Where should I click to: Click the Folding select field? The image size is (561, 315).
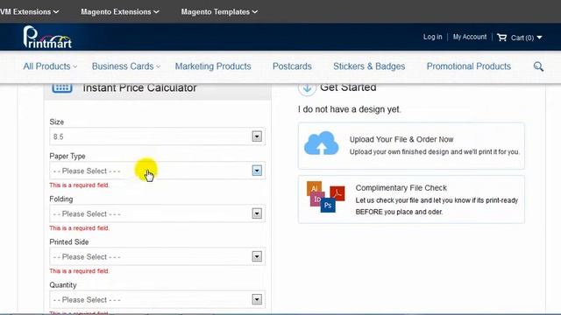(x=158, y=213)
